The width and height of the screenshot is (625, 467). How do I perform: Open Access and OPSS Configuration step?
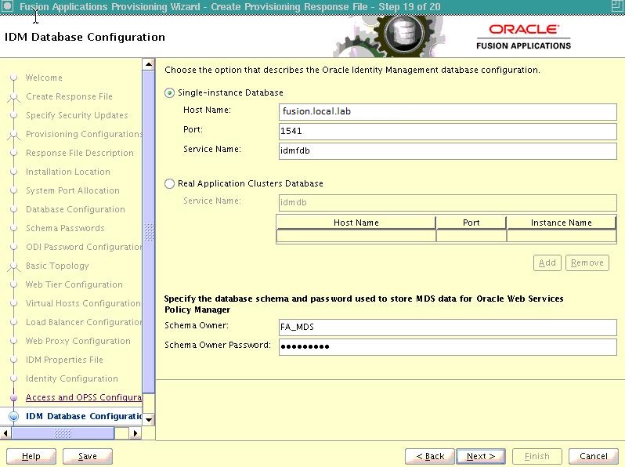[83, 397]
